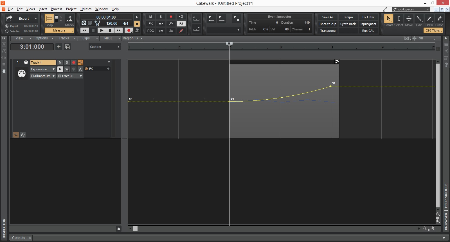The image size is (450, 242).
Task: Open the Clips dropdown menu
Action: tap(89, 38)
